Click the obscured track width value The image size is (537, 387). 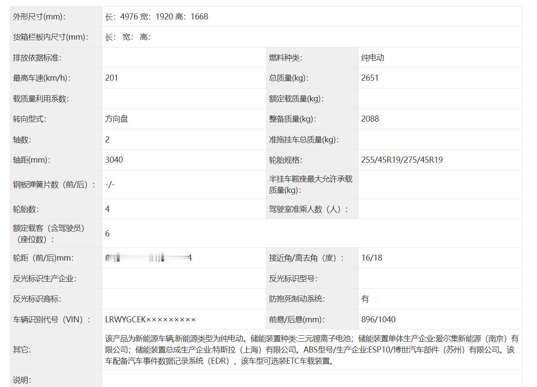tap(148, 258)
